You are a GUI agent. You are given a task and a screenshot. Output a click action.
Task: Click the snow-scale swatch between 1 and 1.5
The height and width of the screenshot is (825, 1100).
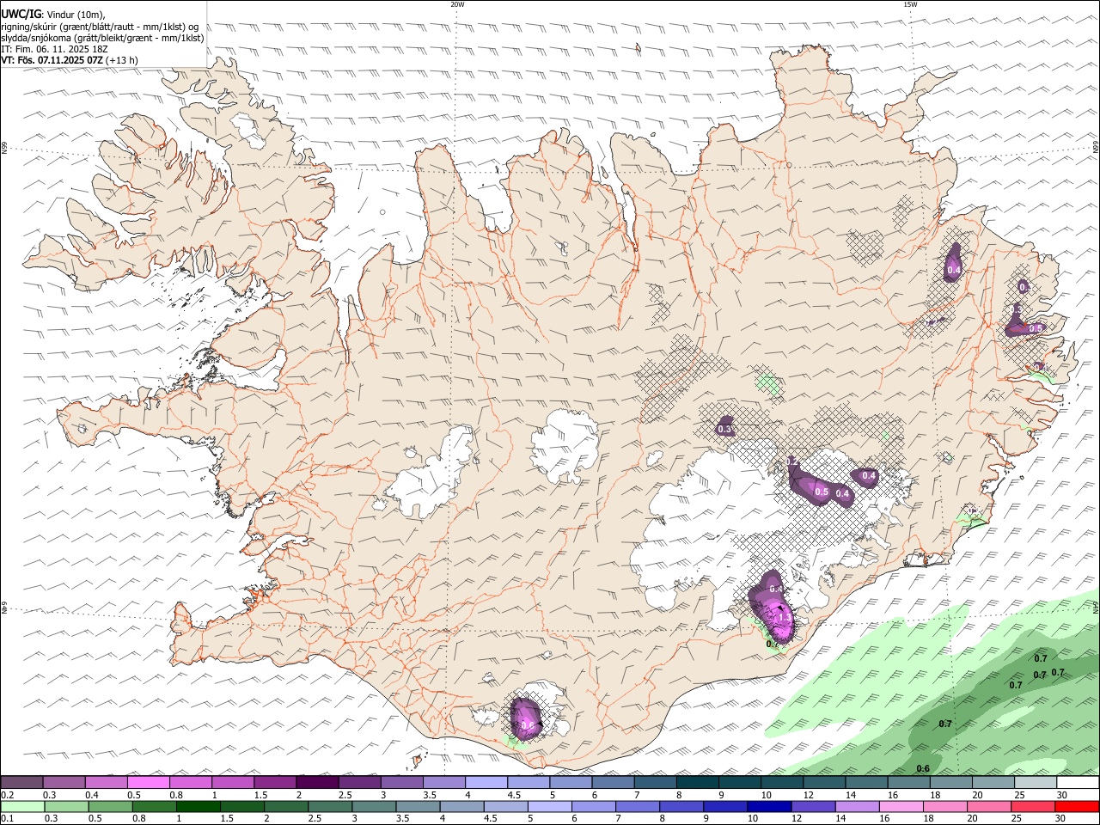point(233,783)
